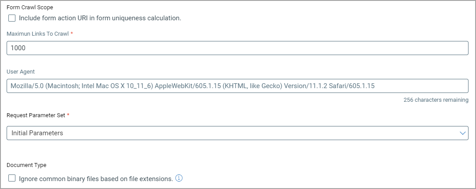
Task: Click the User Agent label
Action: pyautogui.click(x=21, y=71)
